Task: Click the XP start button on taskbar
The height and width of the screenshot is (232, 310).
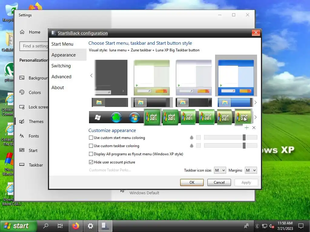Action: click(18, 226)
